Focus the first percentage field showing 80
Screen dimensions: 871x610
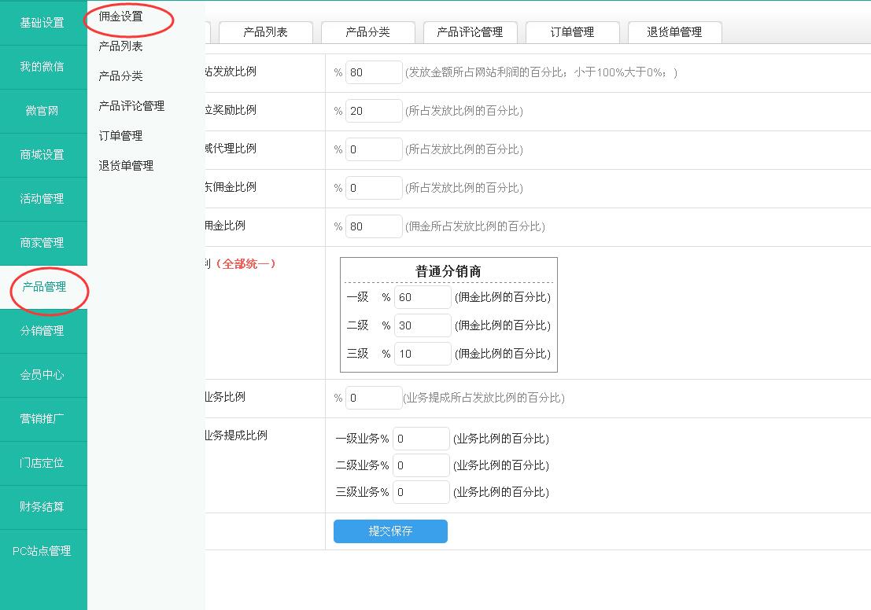coord(374,72)
